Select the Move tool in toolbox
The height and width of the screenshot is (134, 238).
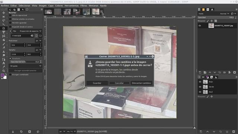[x=4, y=13]
